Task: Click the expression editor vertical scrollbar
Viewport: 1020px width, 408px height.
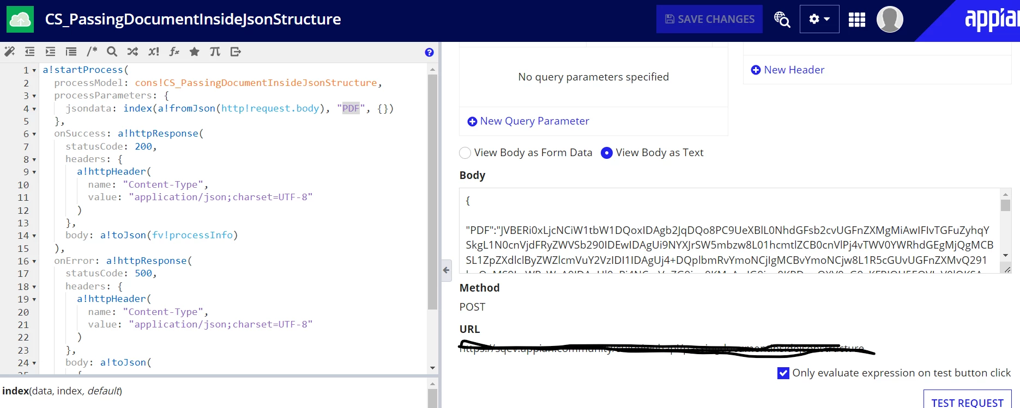Action: (432, 192)
